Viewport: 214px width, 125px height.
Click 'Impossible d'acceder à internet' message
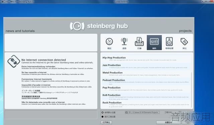click(36, 85)
